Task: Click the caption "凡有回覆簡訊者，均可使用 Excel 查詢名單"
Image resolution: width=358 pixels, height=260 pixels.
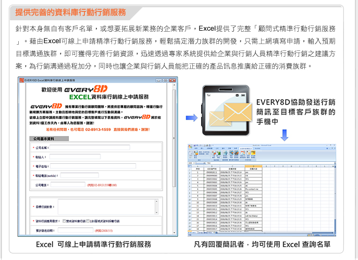Action: pos(262,244)
